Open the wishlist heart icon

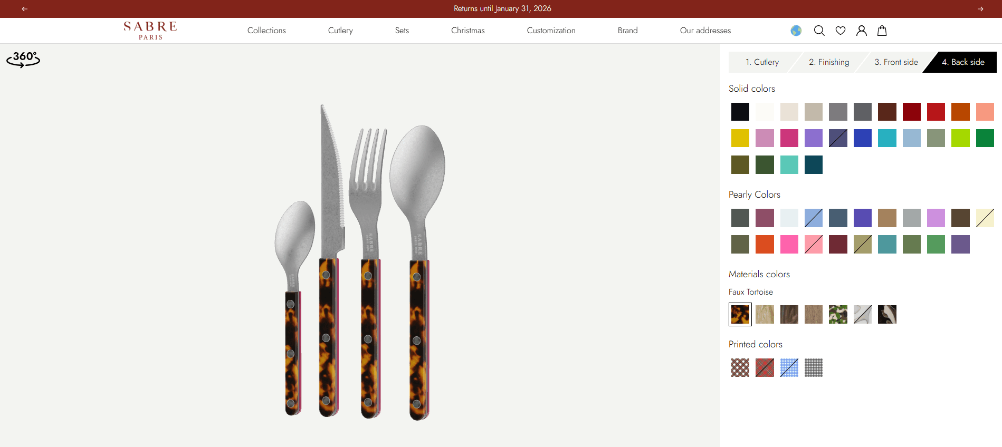tap(841, 31)
